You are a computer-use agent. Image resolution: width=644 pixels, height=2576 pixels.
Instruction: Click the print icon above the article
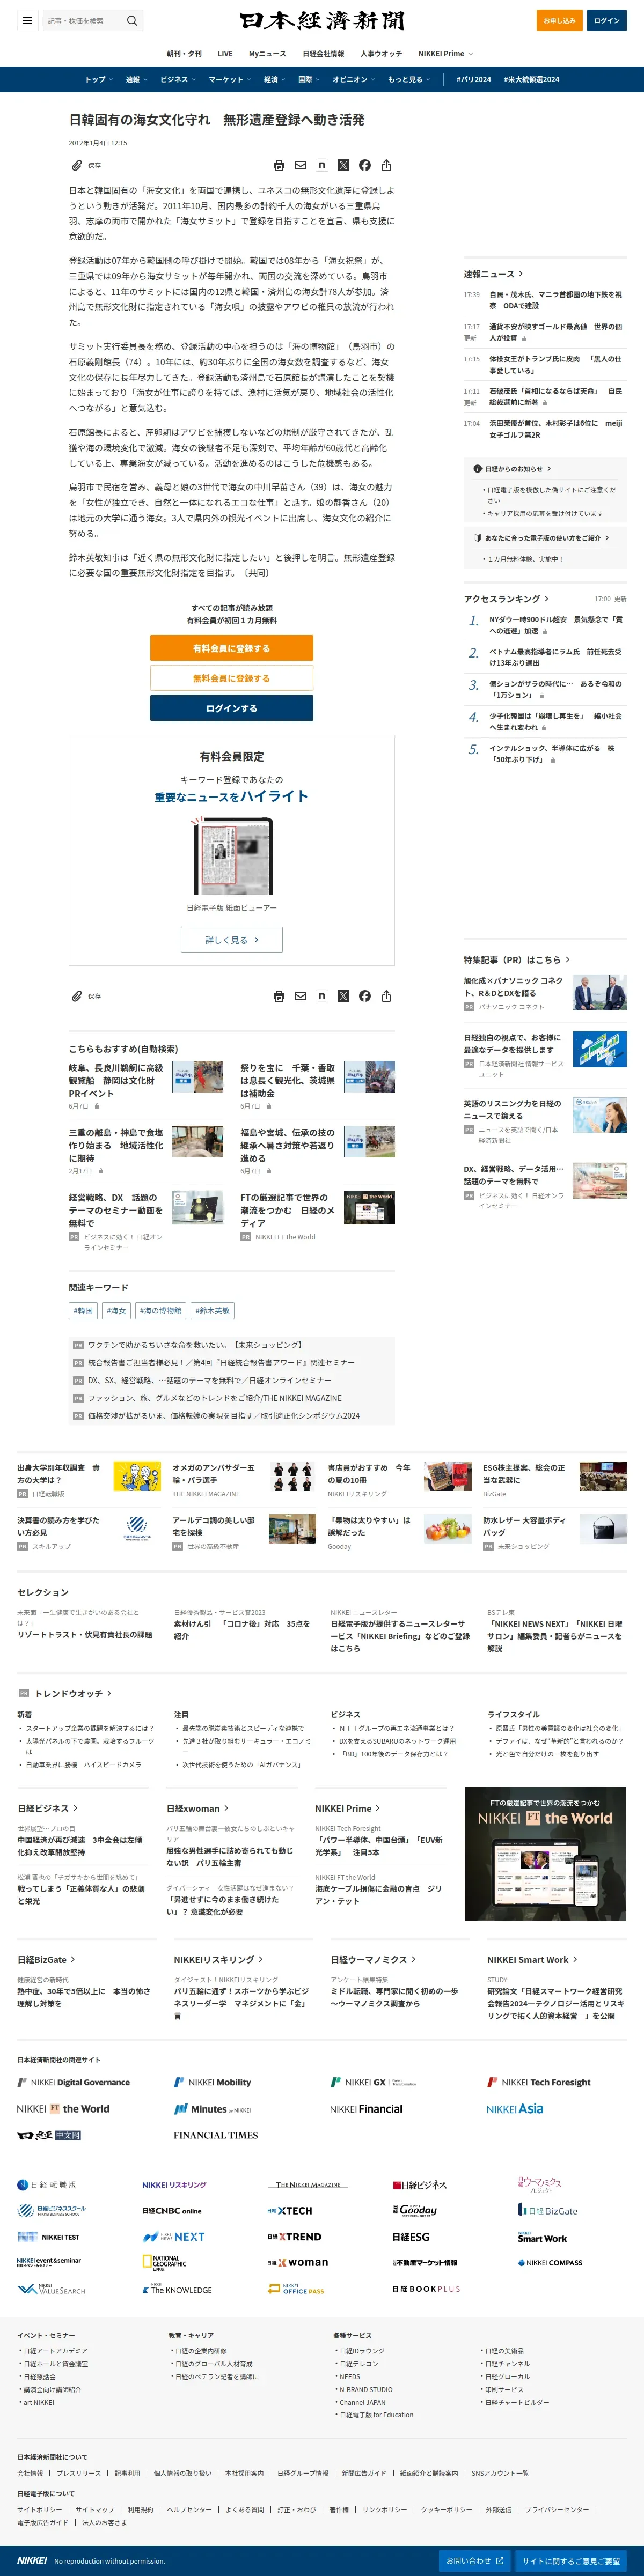[279, 165]
